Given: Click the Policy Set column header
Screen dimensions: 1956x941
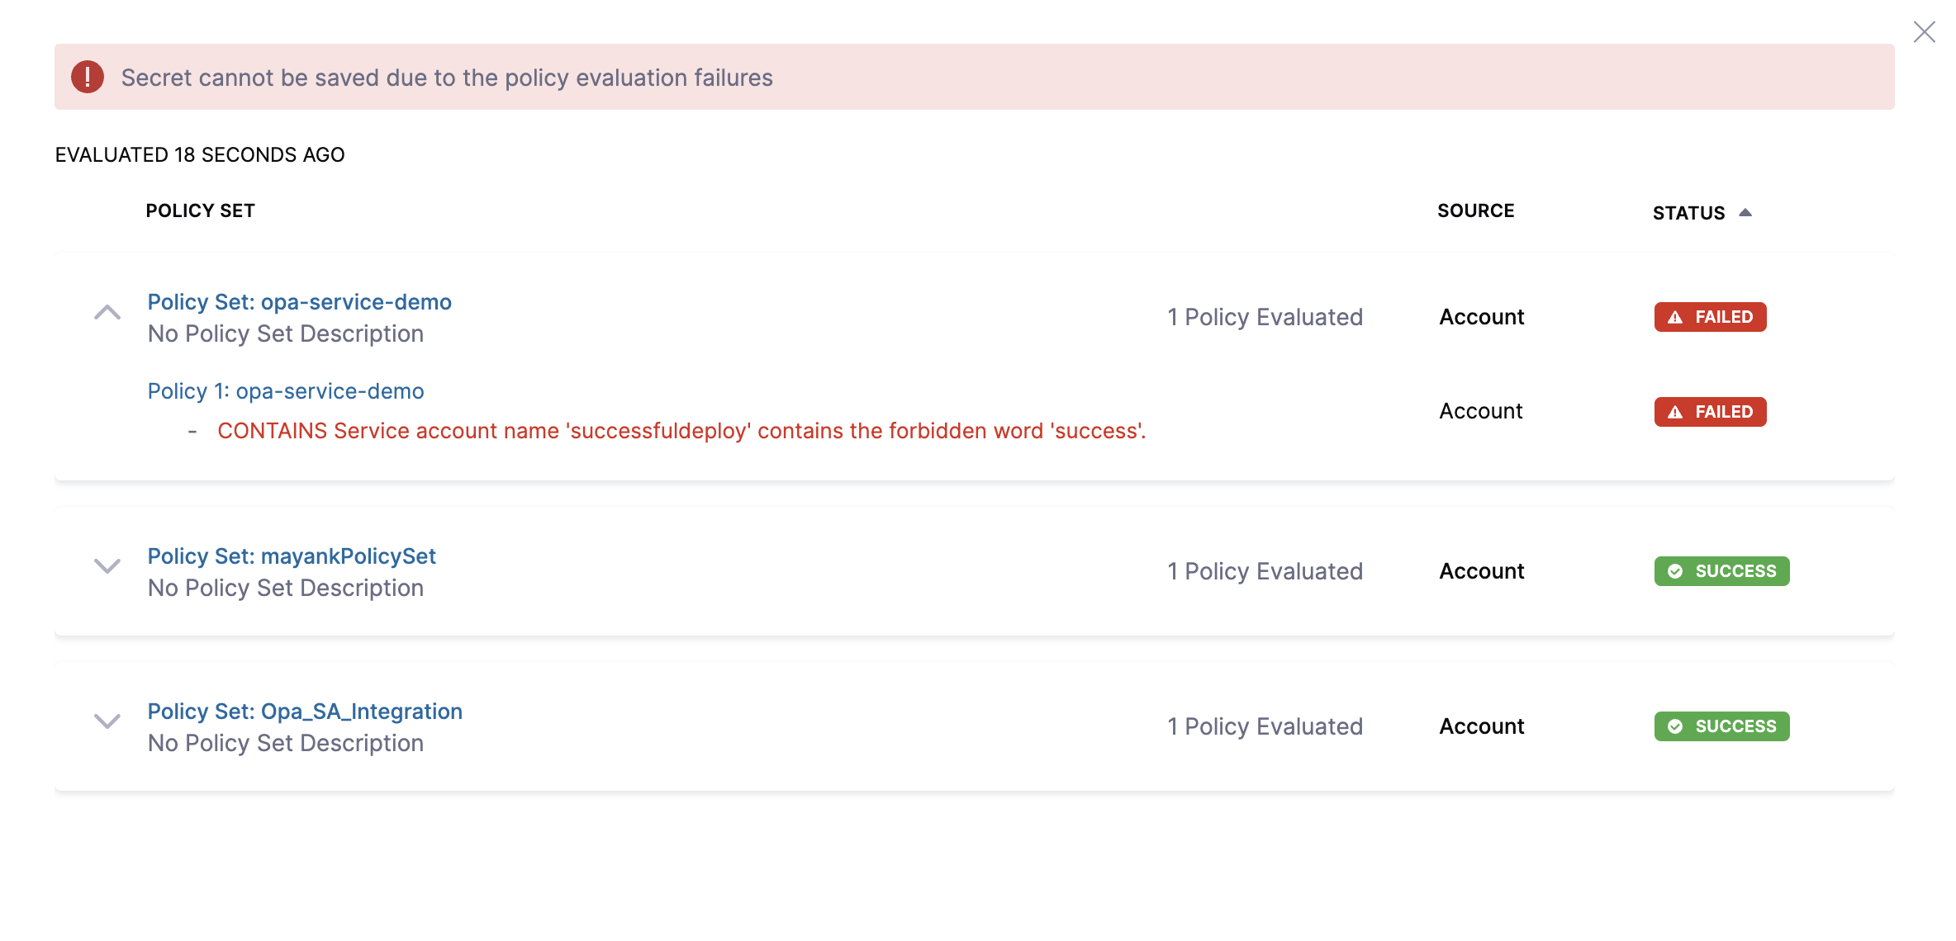Looking at the screenshot, I should pos(201,211).
